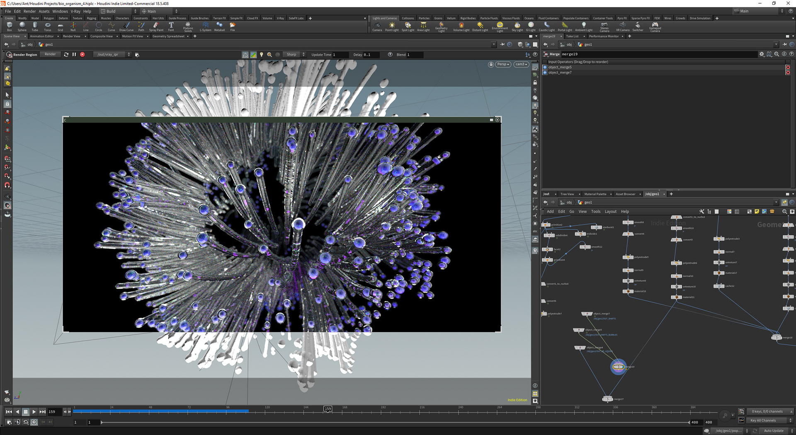The image size is (796, 435).
Task: Click the Render button
Action: tap(50, 54)
